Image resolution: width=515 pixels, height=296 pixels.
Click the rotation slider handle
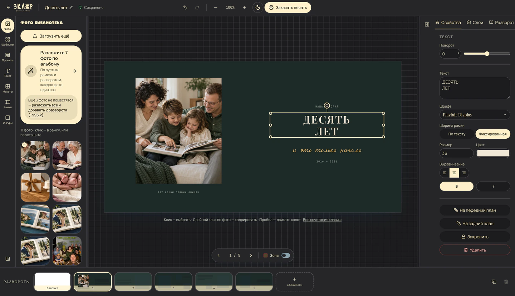(487, 54)
